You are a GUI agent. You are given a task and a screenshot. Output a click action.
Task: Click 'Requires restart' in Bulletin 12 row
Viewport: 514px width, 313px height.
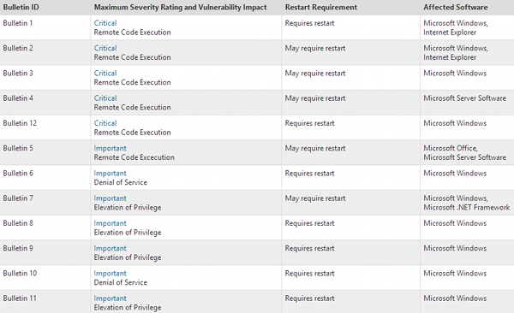pos(309,123)
